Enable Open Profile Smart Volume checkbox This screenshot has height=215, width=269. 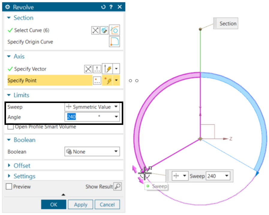pos(10,127)
